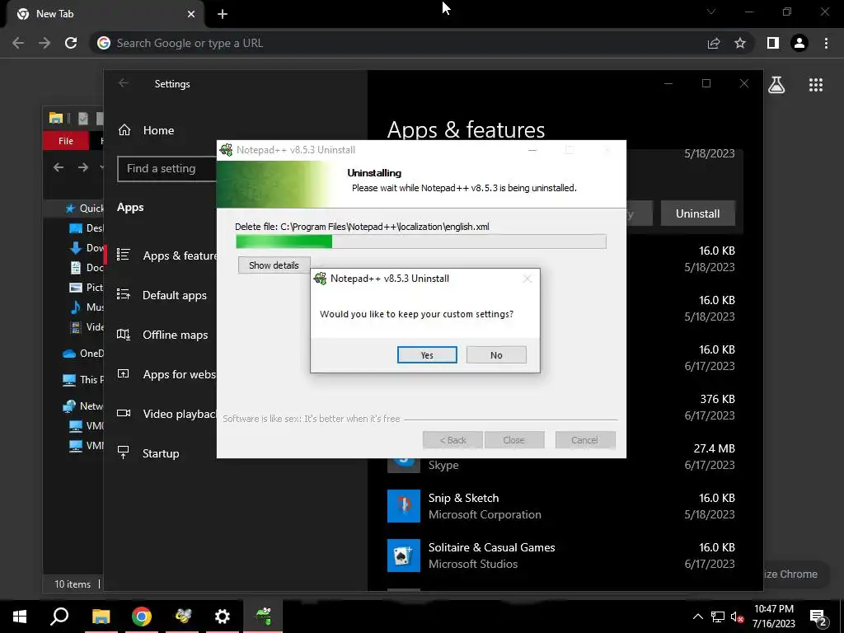Click No in the custom settings dialog

pos(496,354)
